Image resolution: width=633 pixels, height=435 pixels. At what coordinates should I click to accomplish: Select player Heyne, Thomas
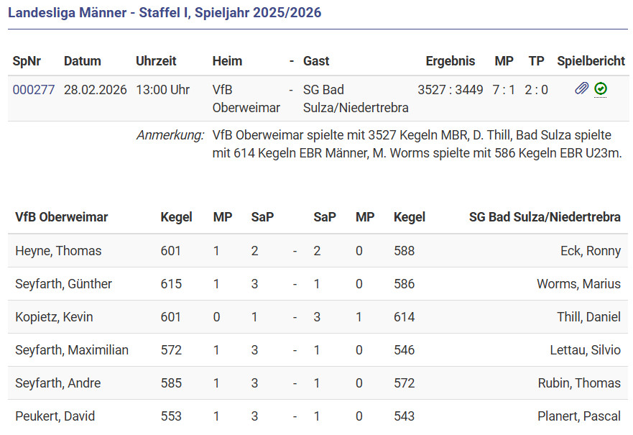click(58, 251)
